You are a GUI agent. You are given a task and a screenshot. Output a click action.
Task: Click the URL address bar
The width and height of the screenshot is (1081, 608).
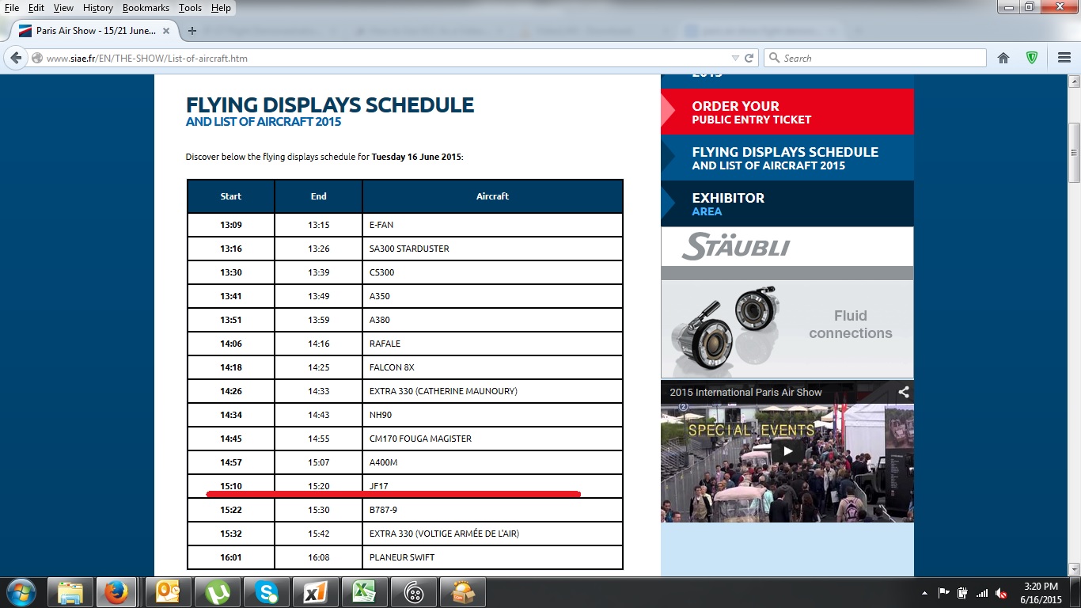point(388,58)
